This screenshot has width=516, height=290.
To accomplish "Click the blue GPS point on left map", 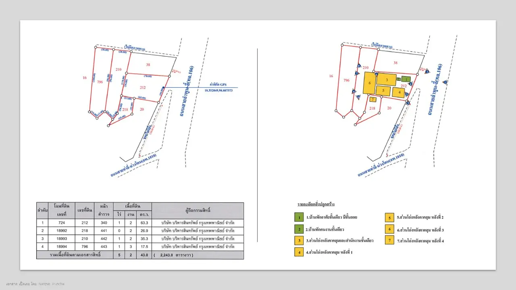I will tap(163, 88).
